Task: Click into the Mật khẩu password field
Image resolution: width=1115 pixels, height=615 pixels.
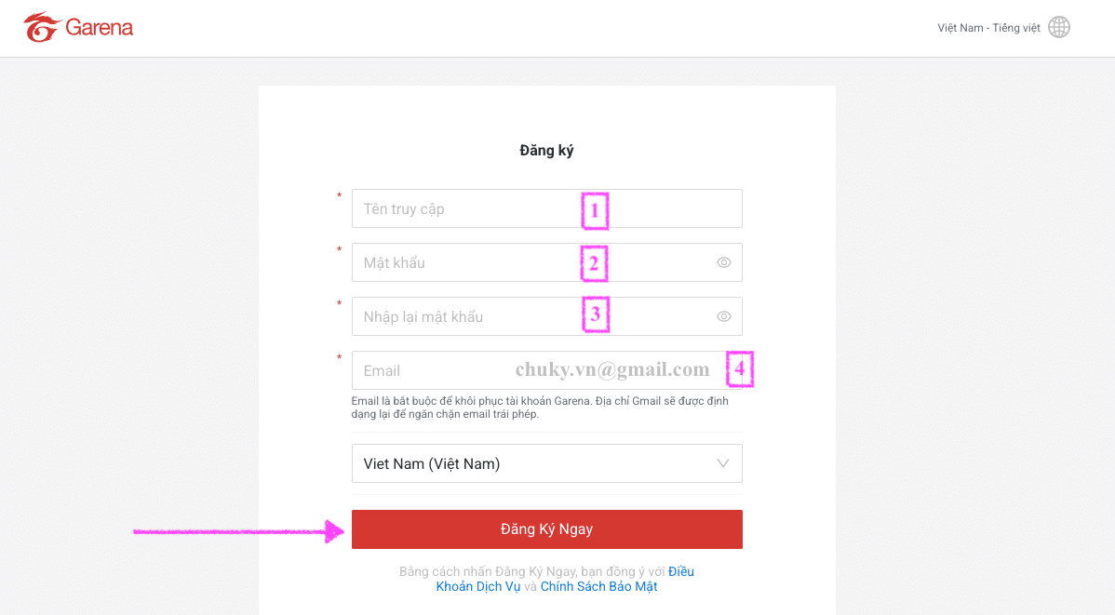Action: (x=547, y=262)
